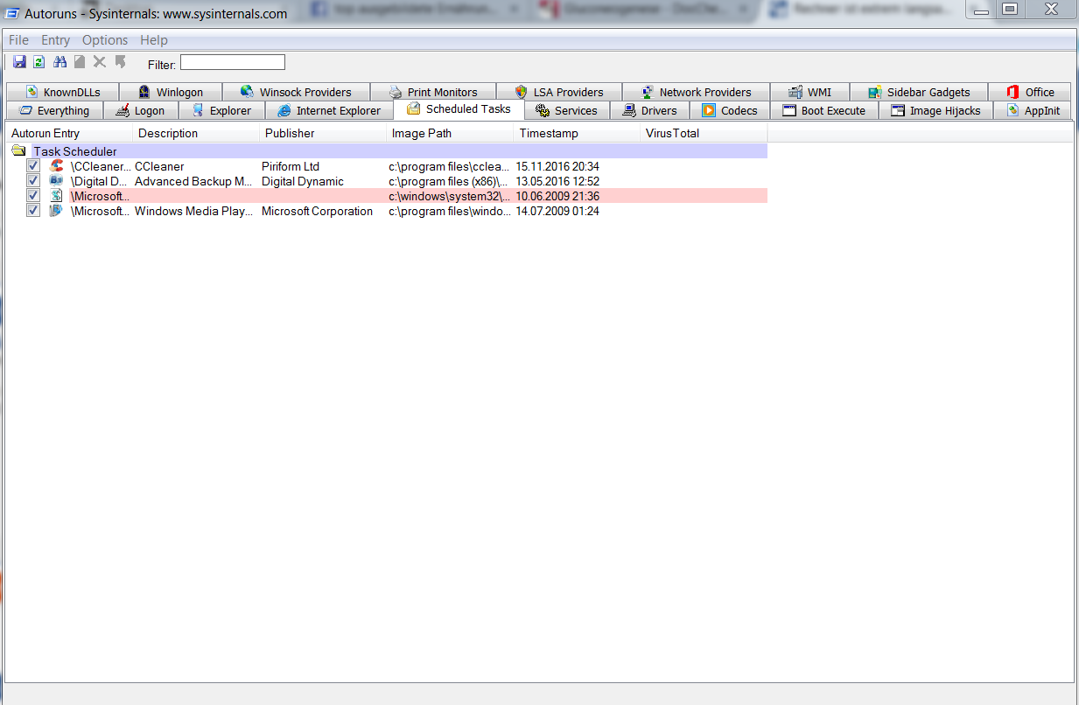Image resolution: width=1079 pixels, height=705 pixels.
Task: Open the Boot Execute tab
Action: [x=824, y=110]
